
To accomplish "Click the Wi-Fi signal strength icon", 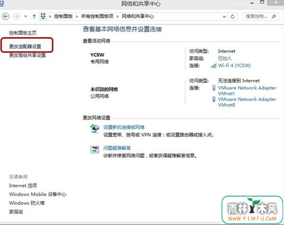I will (214, 66).
